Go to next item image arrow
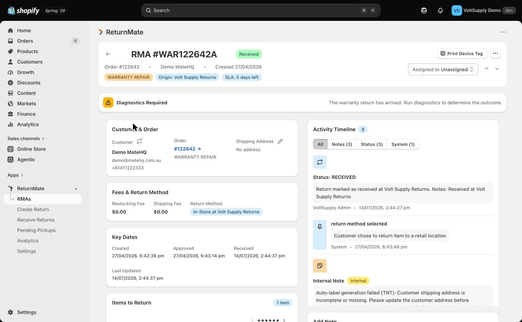This screenshot has height=322, width=522. pos(284,320)
